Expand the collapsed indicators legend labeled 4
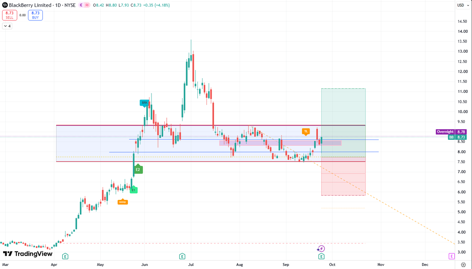Viewport: 472px width, 269px height. pos(7,26)
